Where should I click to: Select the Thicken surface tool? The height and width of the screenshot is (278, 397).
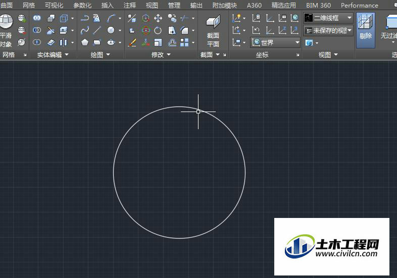click(51, 42)
